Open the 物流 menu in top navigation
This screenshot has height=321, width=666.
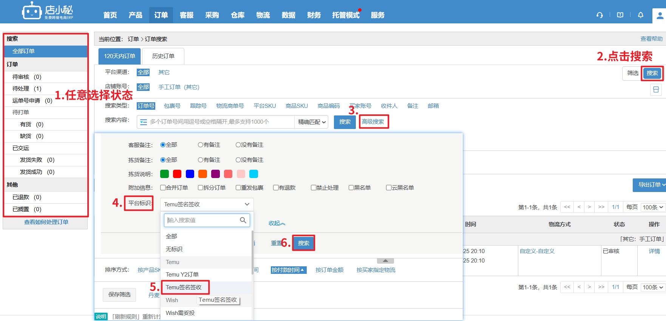tap(263, 15)
